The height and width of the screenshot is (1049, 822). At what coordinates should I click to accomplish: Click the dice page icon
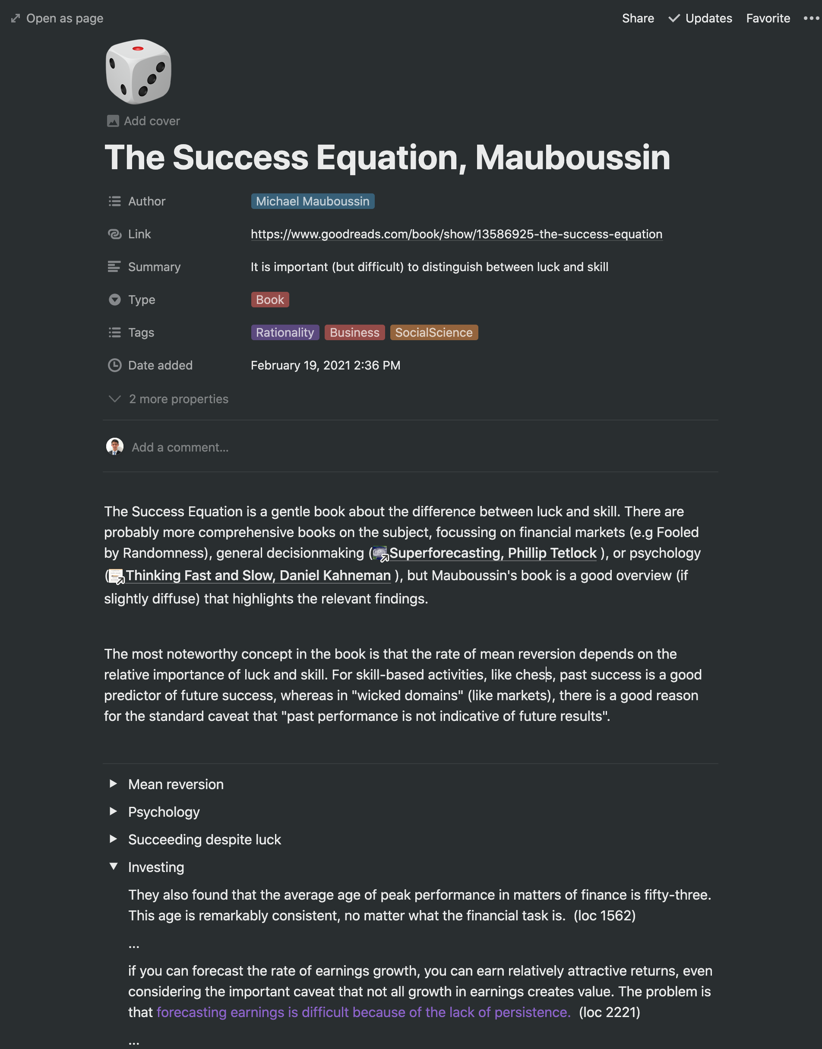point(139,72)
